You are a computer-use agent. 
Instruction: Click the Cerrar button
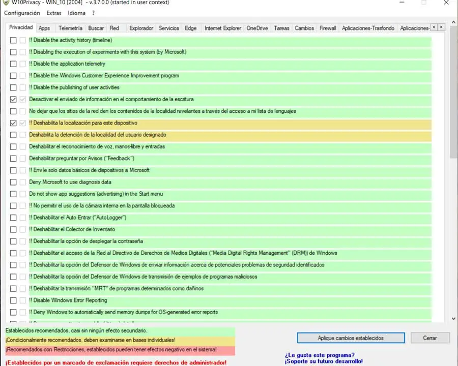tap(430, 338)
